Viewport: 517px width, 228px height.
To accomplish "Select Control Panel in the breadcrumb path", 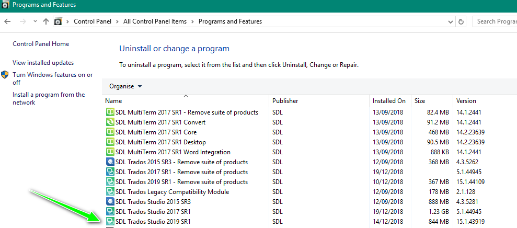I will tap(93, 21).
